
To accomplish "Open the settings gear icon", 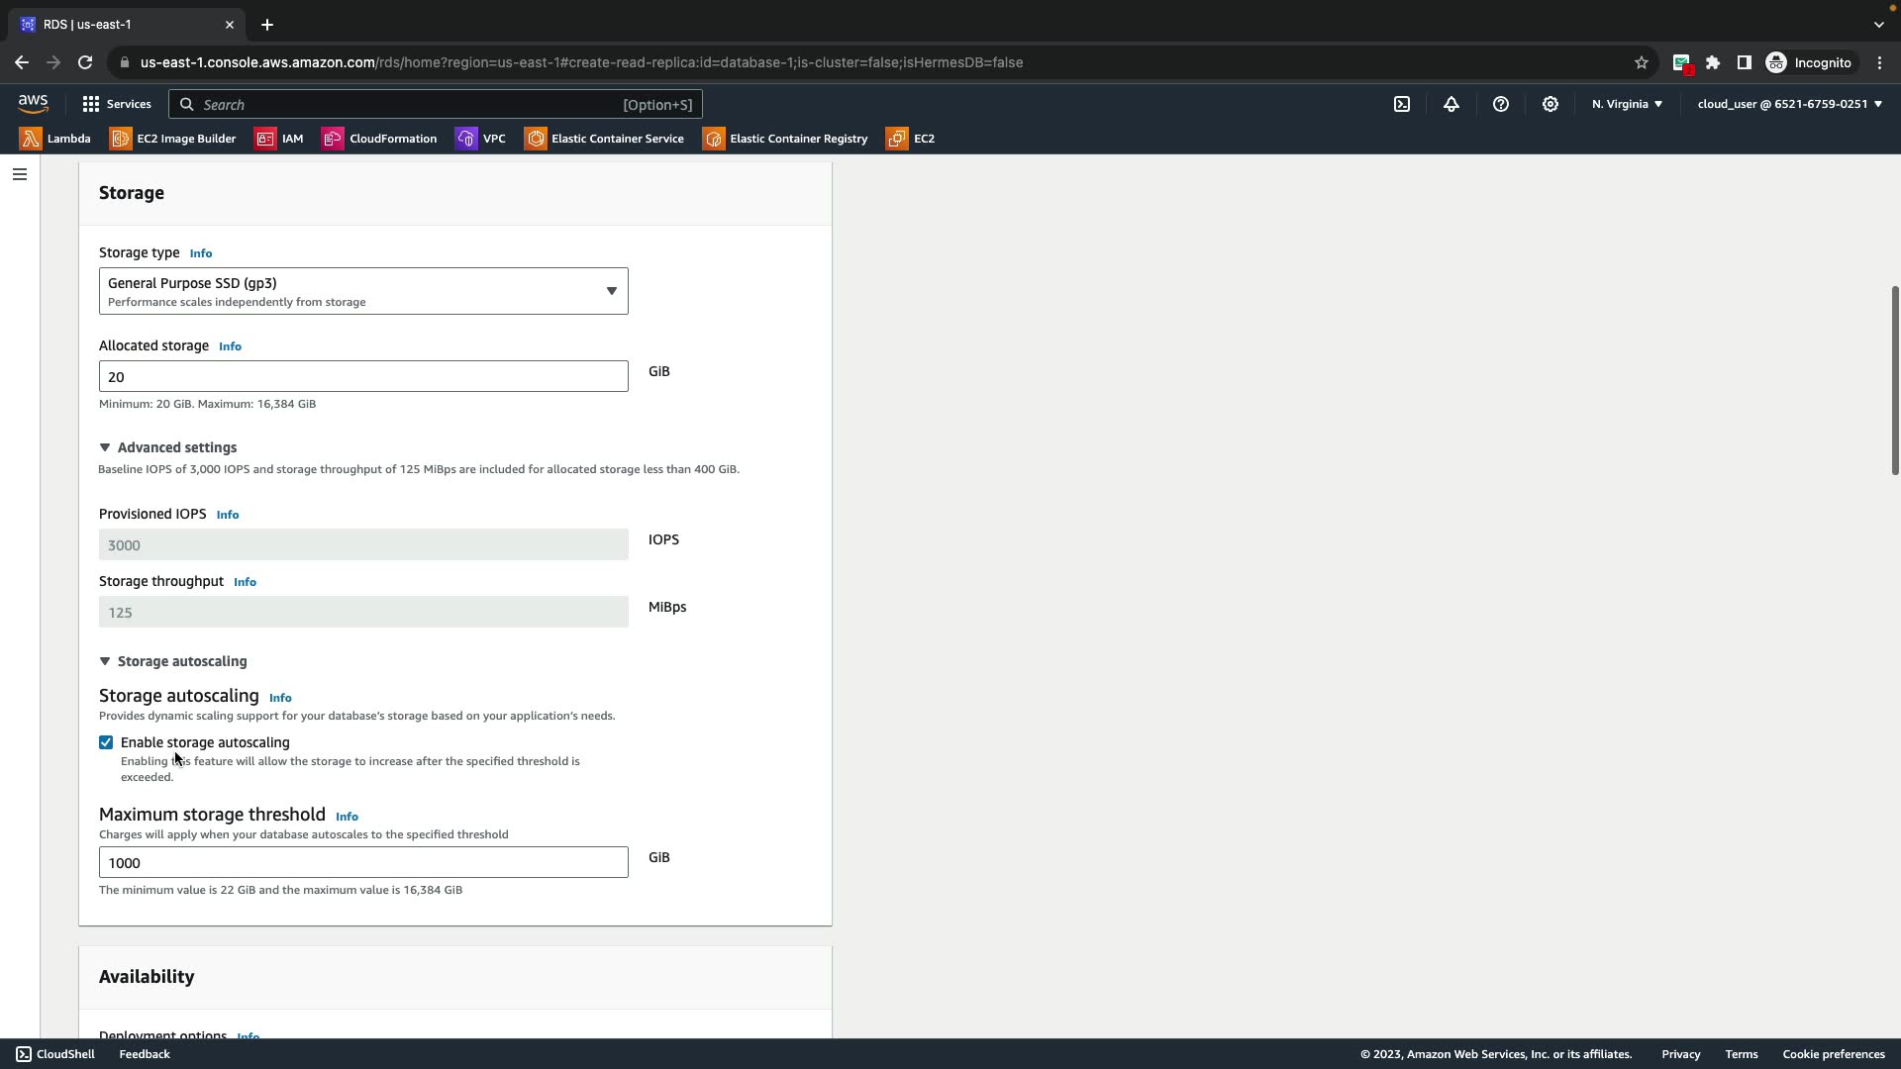I will pos(1551,104).
